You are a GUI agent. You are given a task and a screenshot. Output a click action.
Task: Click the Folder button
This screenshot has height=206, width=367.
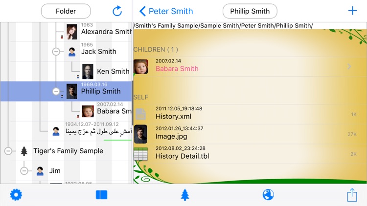[66, 11]
